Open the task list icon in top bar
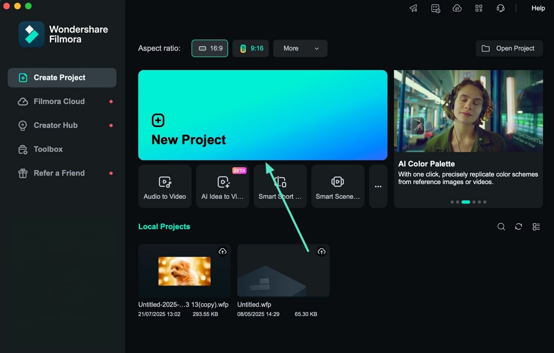Screen dimensions: 554x353 pyautogui.click(x=436, y=8)
